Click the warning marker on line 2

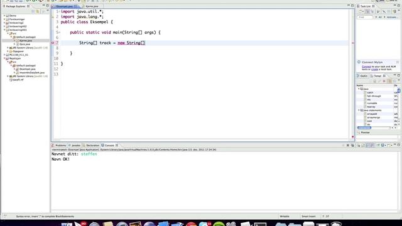click(53, 17)
